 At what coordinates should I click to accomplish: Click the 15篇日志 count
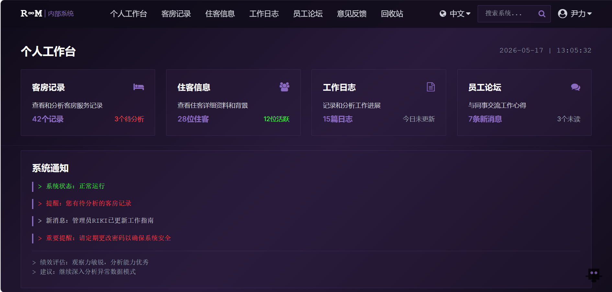click(x=338, y=119)
